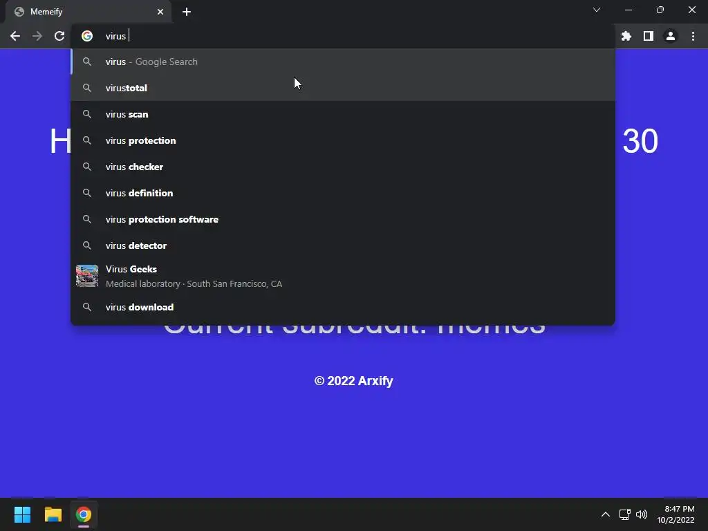Open the Extensions puzzle icon
Image resolution: width=708 pixels, height=531 pixels.
coord(626,36)
